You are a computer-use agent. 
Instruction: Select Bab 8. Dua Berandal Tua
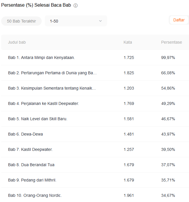point(31,165)
